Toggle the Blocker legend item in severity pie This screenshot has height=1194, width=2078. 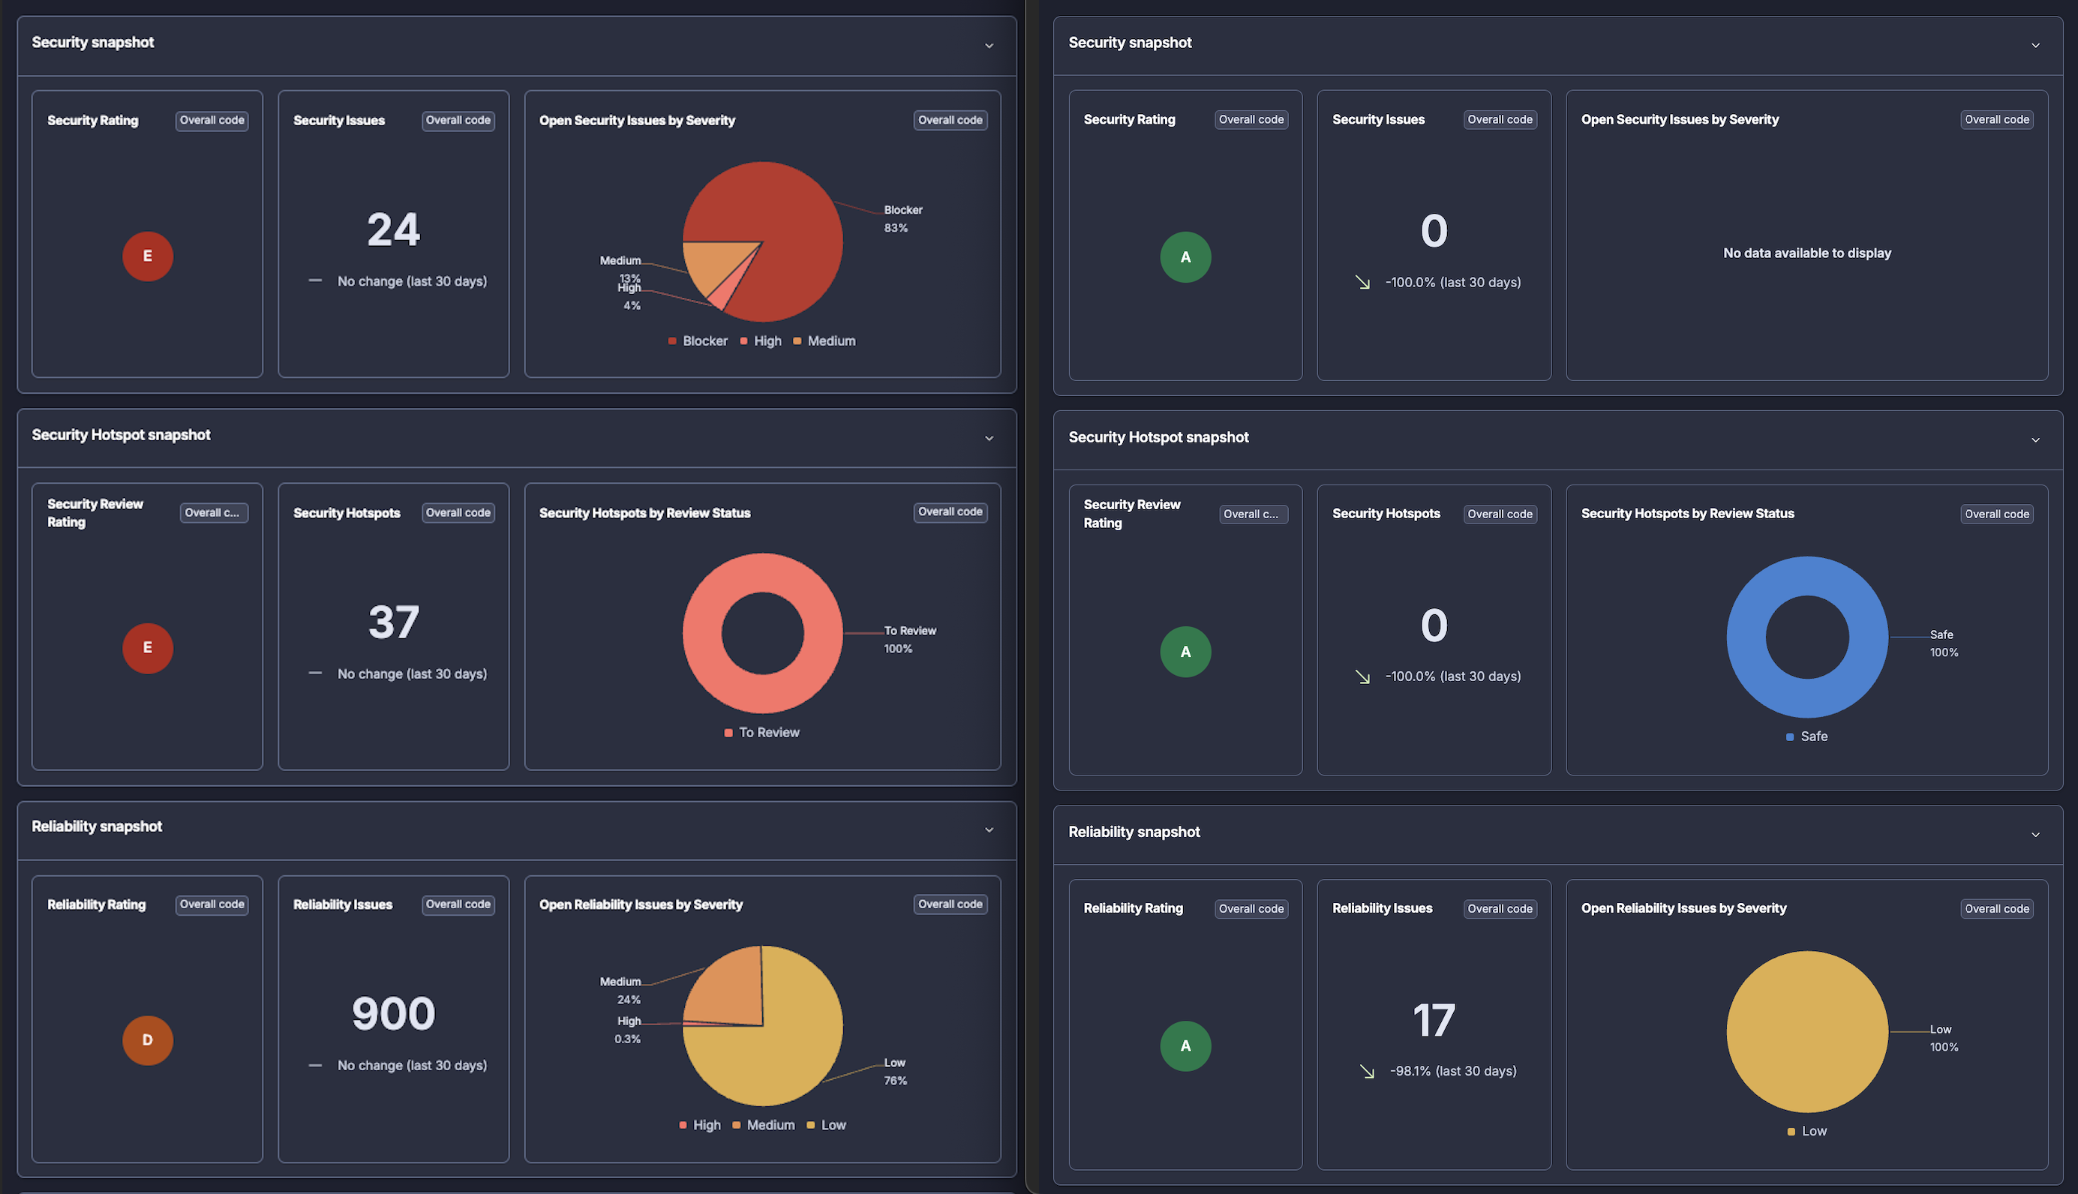(698, 341)
